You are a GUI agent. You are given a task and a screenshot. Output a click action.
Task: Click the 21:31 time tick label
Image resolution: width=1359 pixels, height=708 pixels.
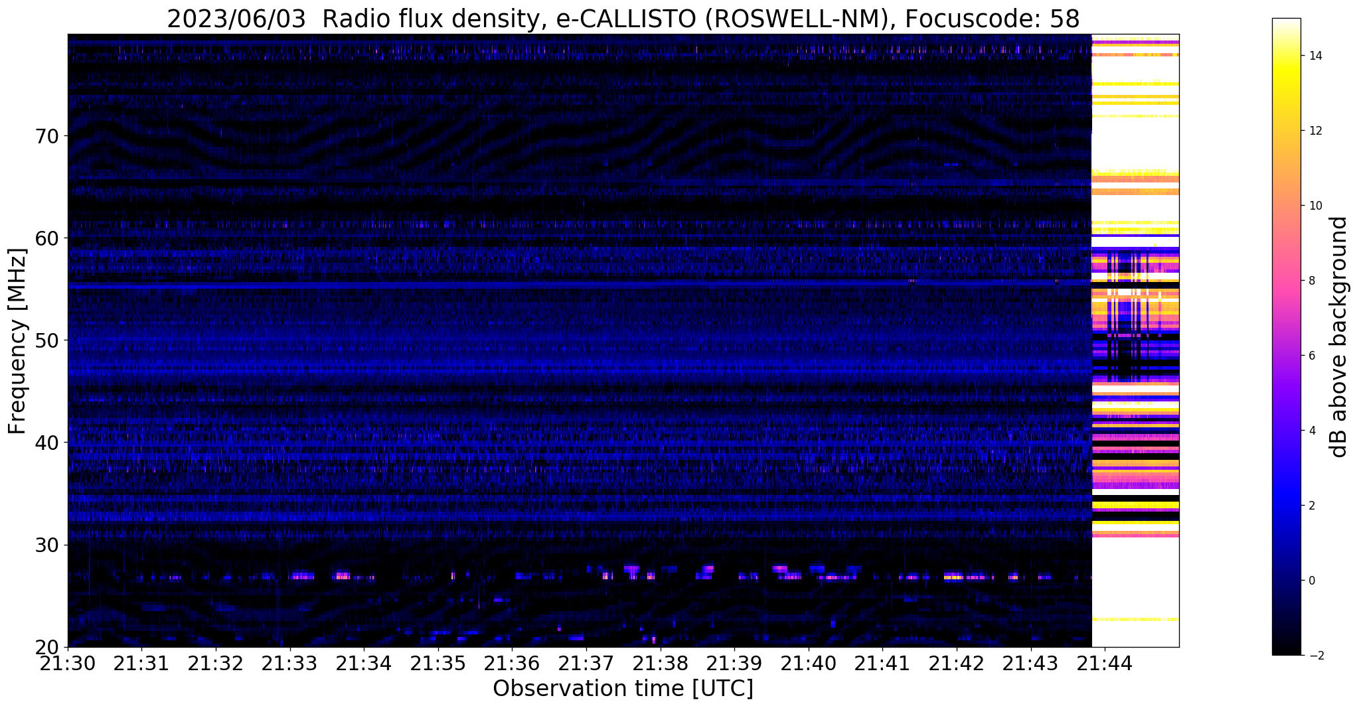pyautogui.click(x=141, y=662)
